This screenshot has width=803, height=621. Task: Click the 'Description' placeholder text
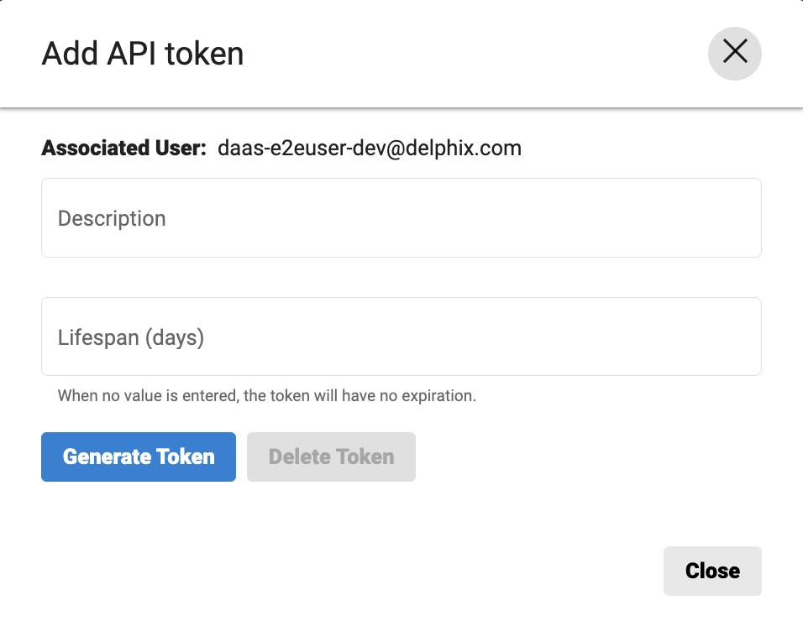pos(112,218)
